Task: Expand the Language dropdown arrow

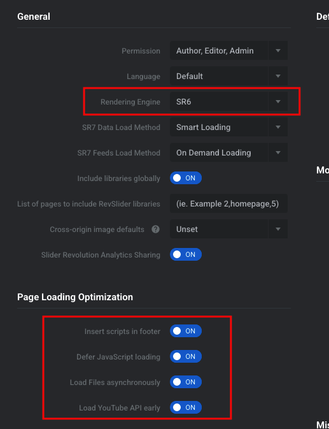Action: [x=278, y=76]
